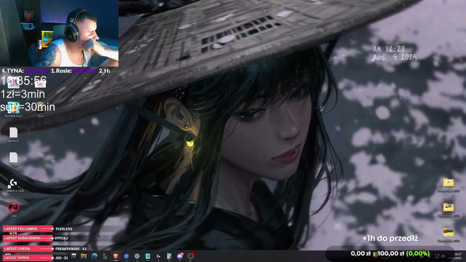This screenshot has height=262, width=466.
Task: Click the VTFCKJ latest subscriber name
Action: click(x=61, y=238)
